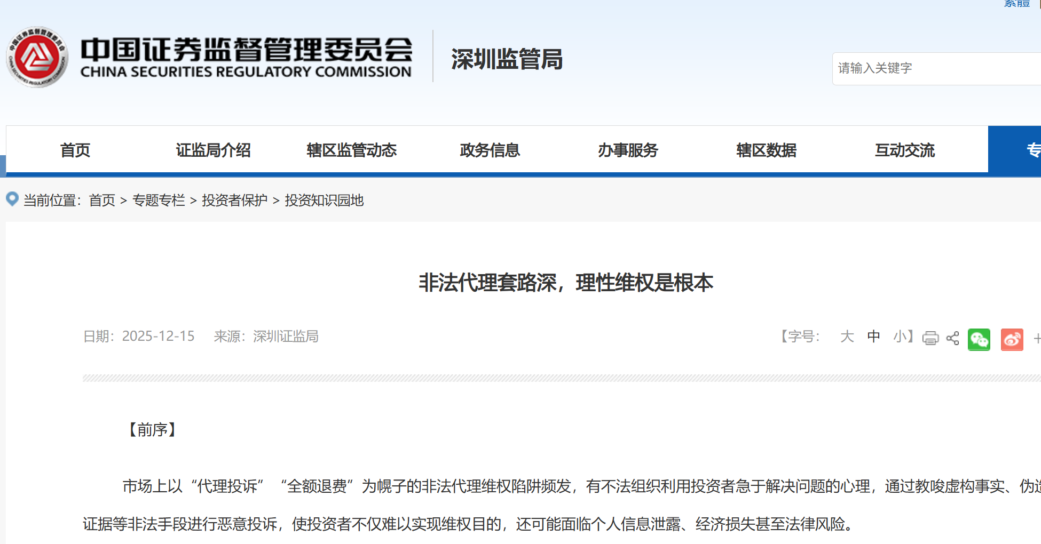Screen dimensions: 1041x544
Task: Set article font size to 大
Action: (x=847, y=337)
